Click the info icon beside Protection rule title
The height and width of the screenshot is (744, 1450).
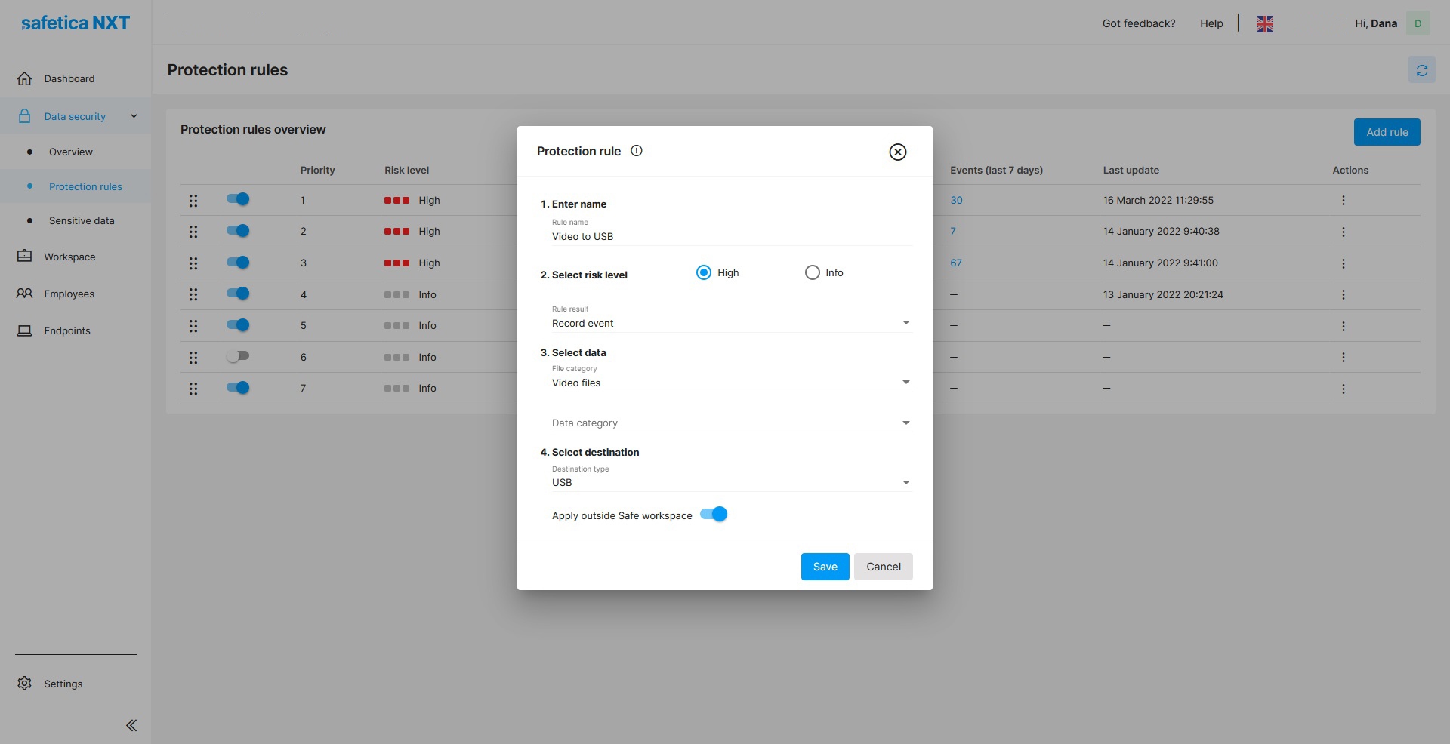click(637, 151)
